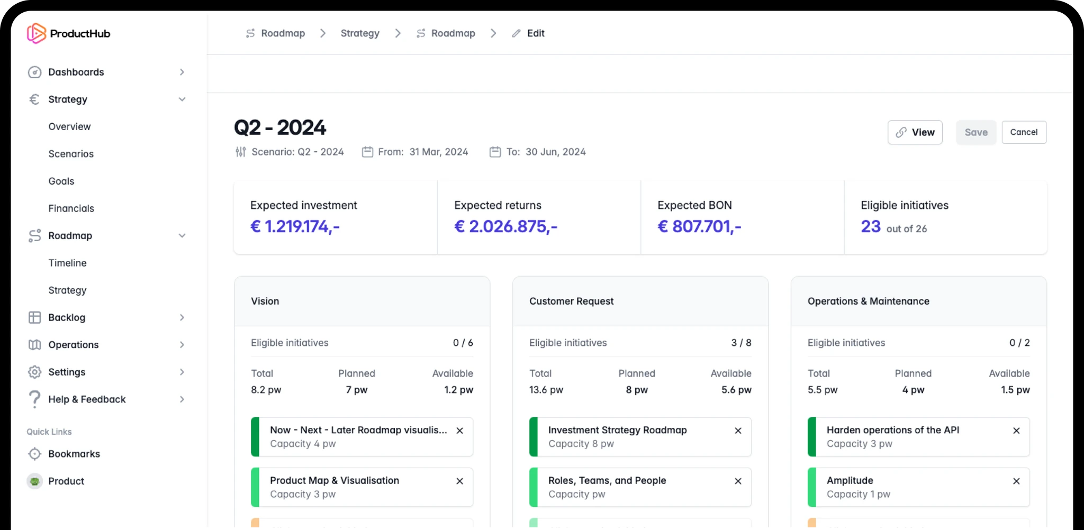Go to Timeline under Roadmap
1084x530 pixels.
click(x=67, y=263)
